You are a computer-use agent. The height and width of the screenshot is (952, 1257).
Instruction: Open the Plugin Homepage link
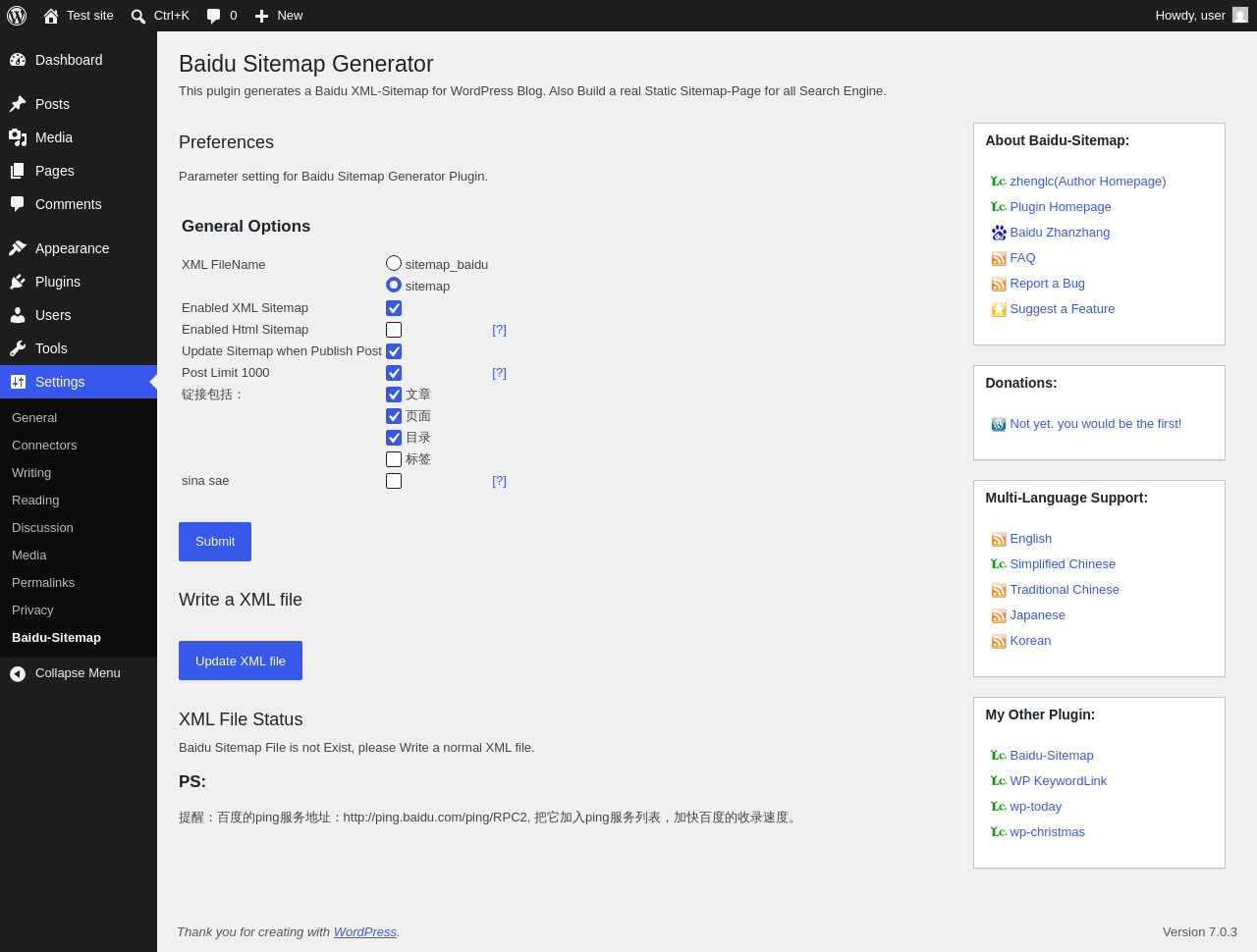tap(1061, 207)
